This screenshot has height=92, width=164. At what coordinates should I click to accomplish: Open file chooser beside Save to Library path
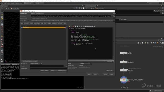[114, 16]
